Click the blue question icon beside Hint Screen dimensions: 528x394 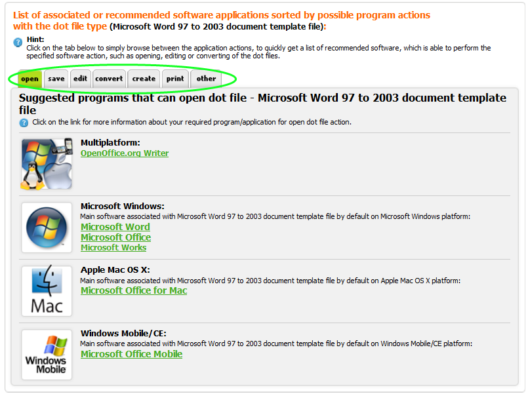point(18,43)
